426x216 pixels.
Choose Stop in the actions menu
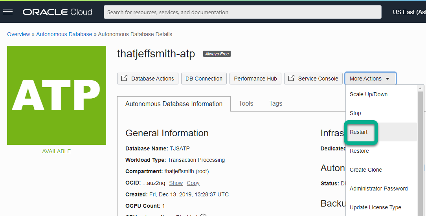coord(355,113)
